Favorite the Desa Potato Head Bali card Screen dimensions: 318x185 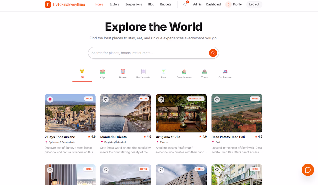(217, 100)
